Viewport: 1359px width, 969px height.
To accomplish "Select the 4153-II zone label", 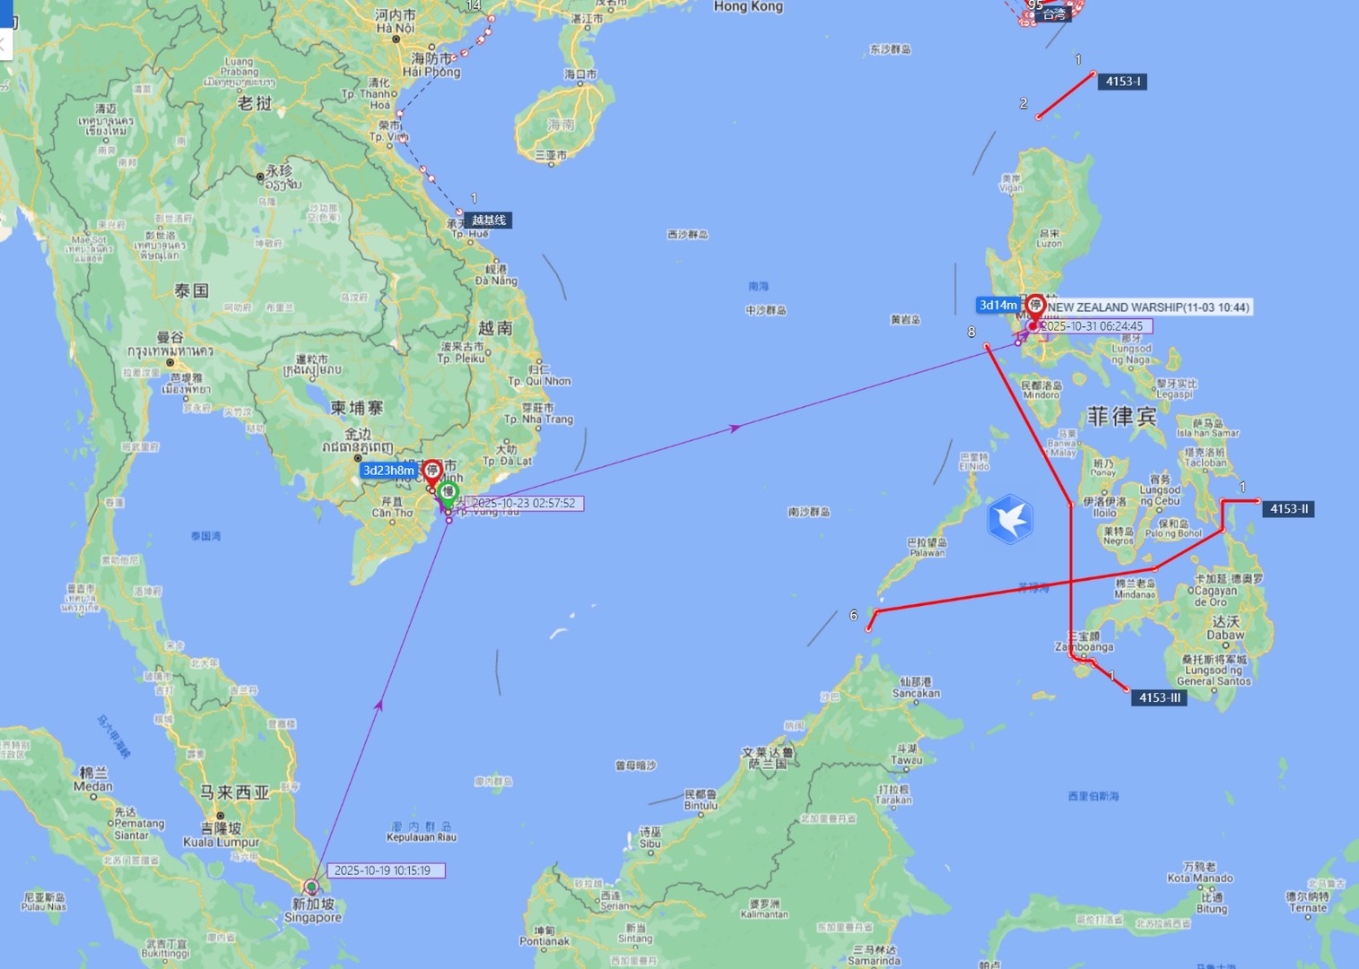I will coord(1289,509).
